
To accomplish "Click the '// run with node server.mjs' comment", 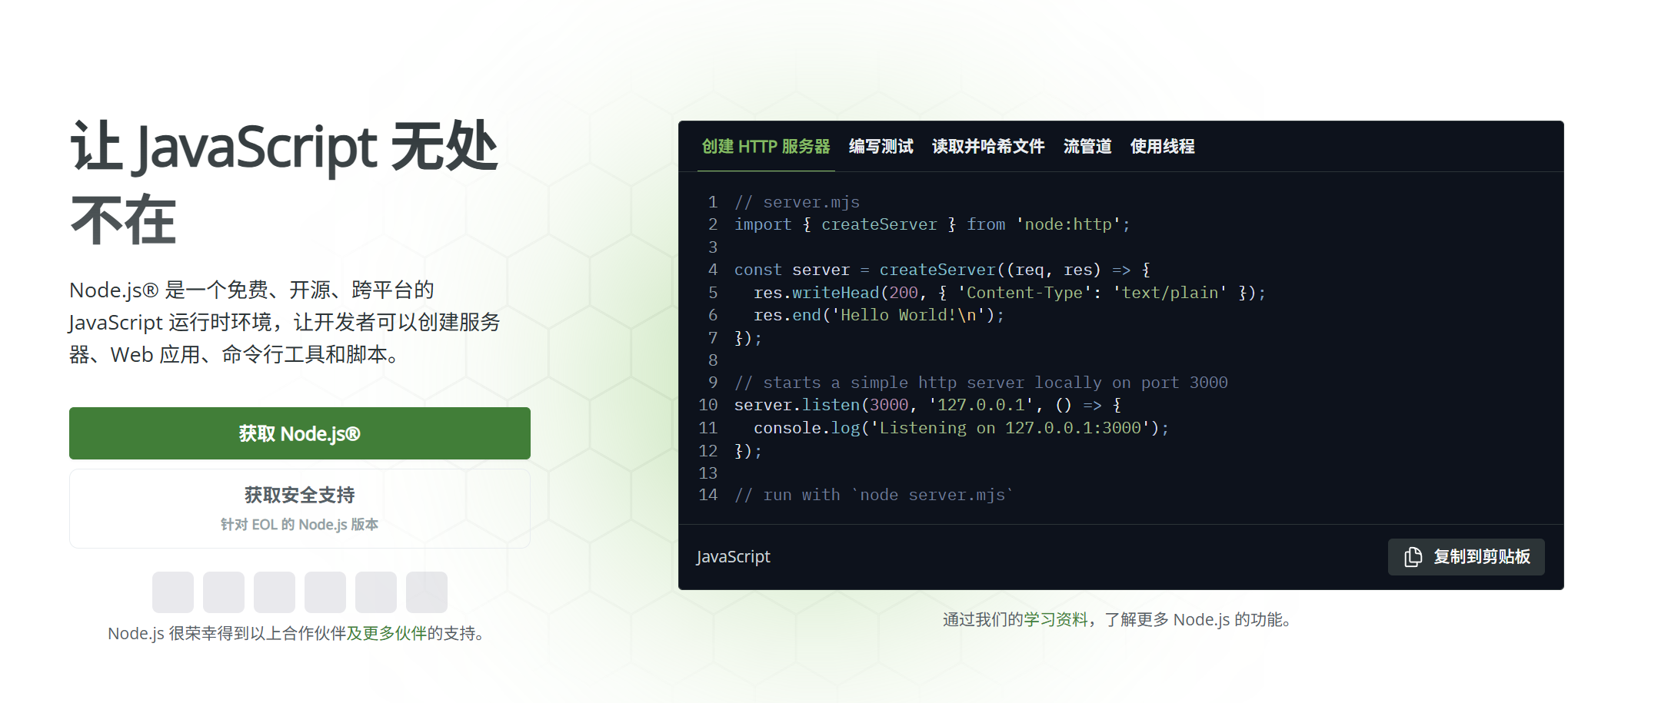I will click(874, 495).
